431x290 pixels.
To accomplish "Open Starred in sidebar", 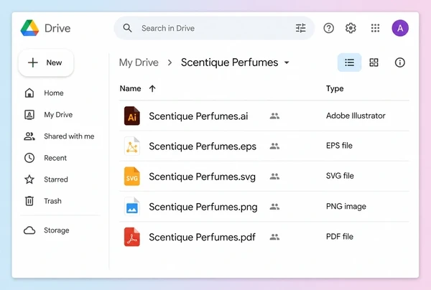I will pyautogui.click(x=46, y=179).
